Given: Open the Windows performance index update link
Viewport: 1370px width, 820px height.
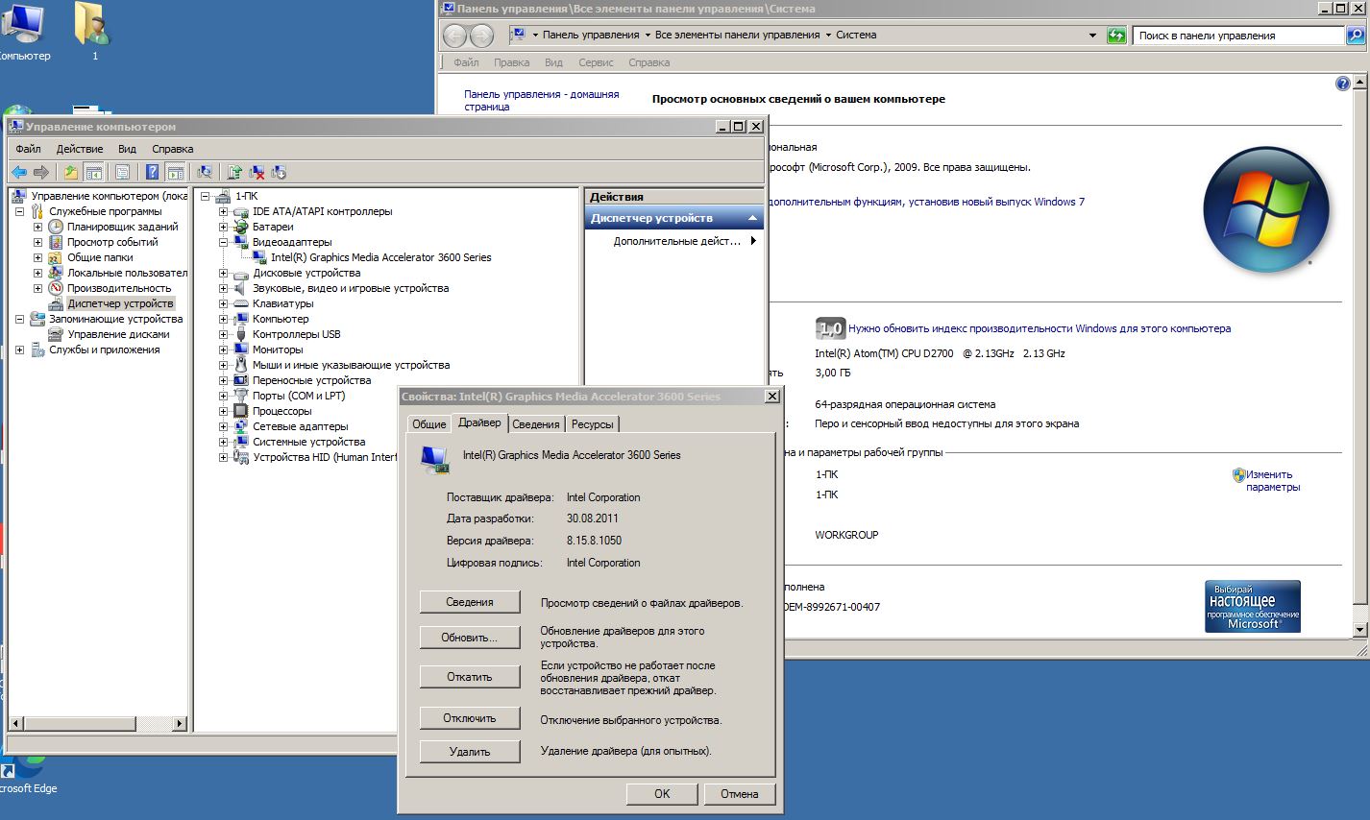Looking at the screenshot, I should pos(1040,328).
